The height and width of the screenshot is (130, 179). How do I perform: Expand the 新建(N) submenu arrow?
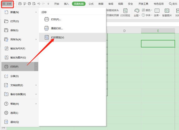36,12
